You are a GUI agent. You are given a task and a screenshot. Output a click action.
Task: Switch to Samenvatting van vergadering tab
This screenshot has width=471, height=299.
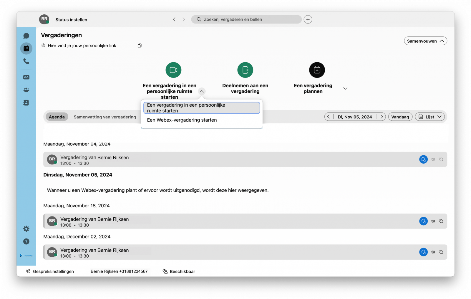click(x=105, y=117)
